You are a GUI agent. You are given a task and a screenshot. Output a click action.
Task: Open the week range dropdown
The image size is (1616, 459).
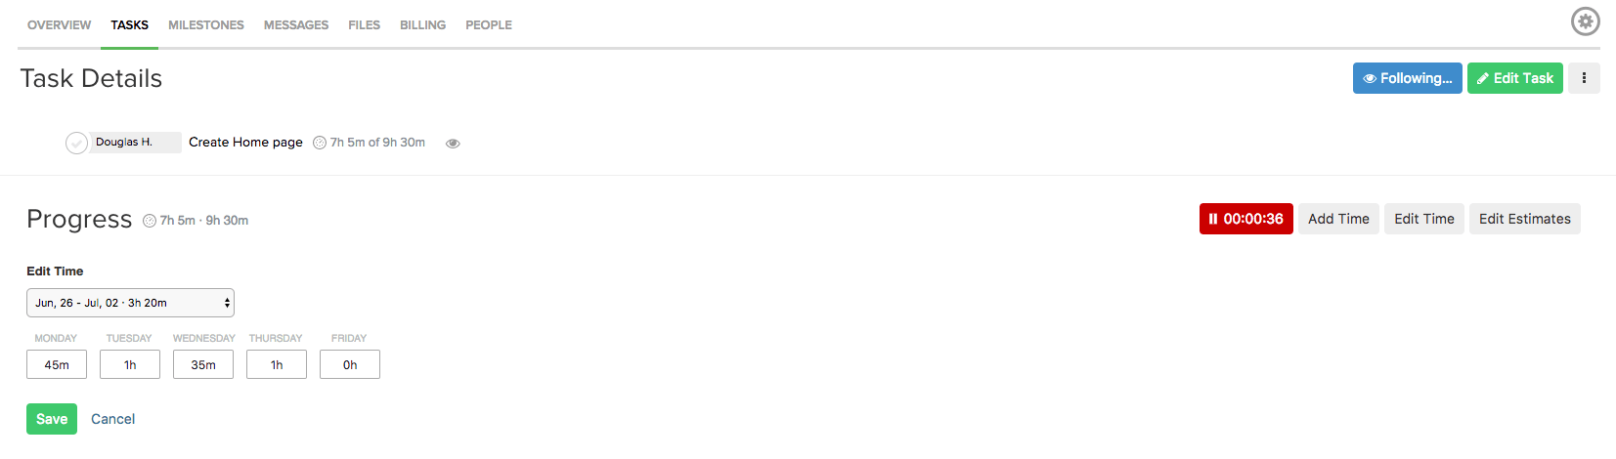coord(130,303)
